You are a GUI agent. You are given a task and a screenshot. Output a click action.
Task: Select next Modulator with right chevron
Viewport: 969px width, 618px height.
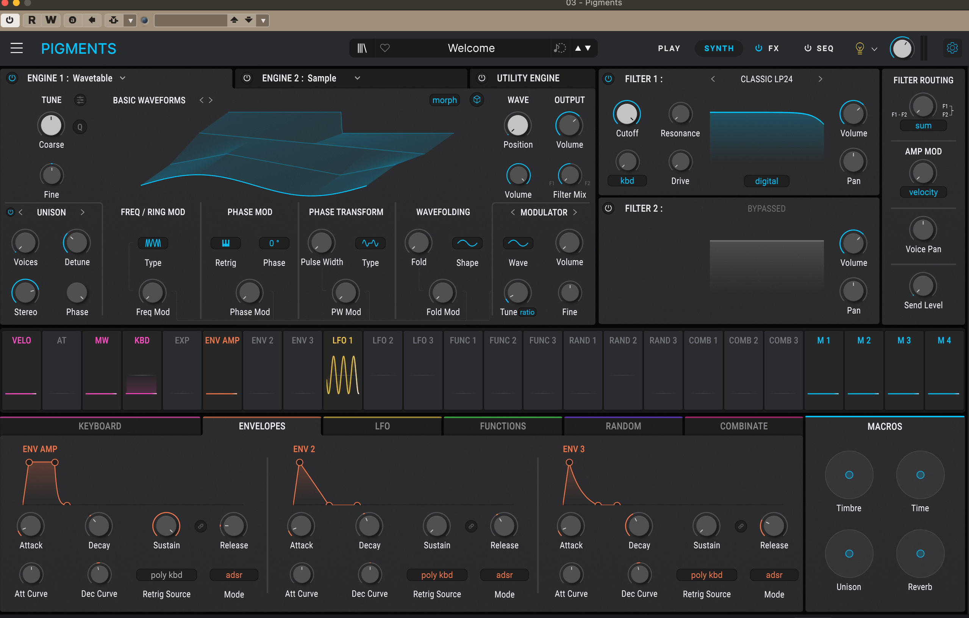[575, 212]
